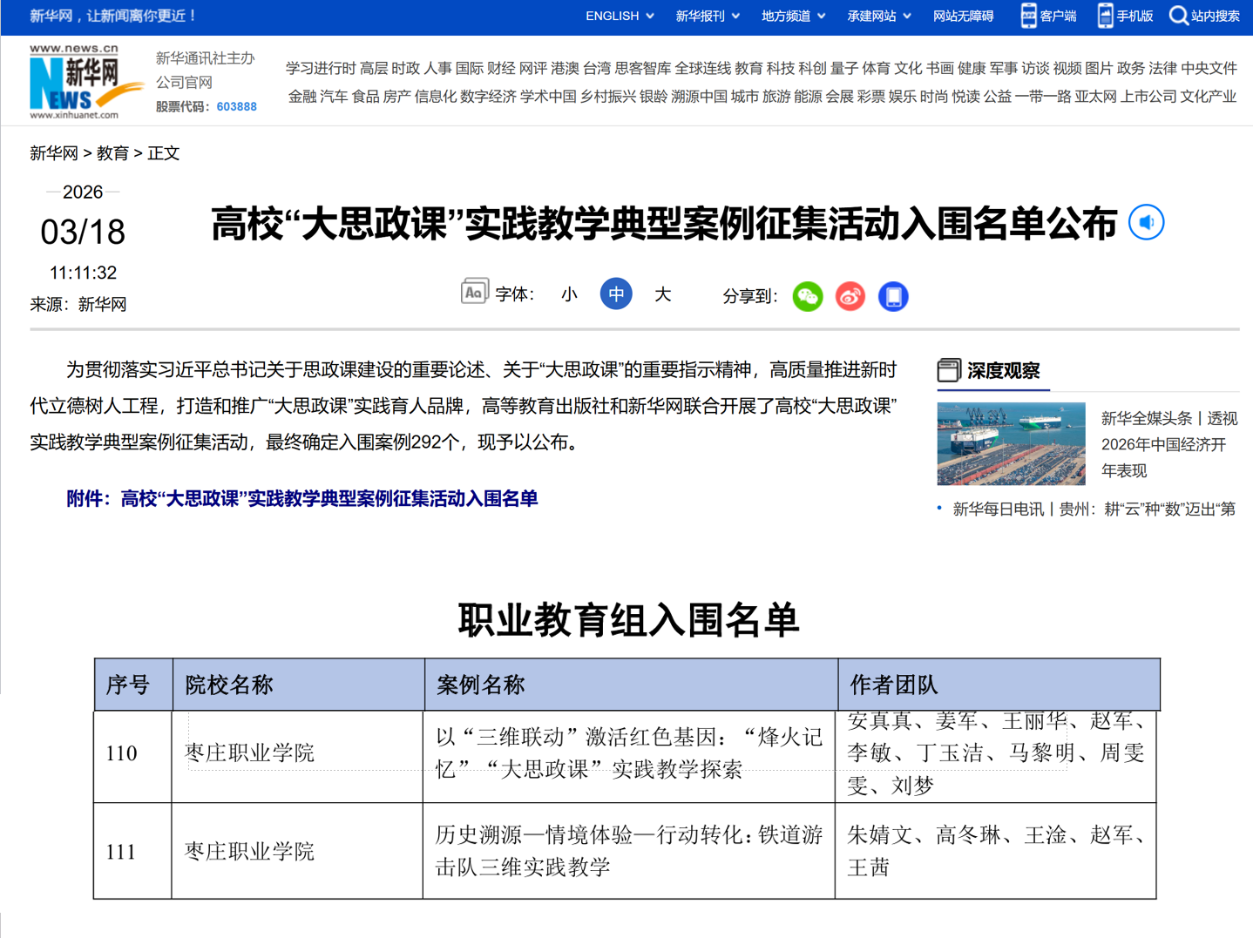The image size is (1253, 938).
Task: Click the client app icon
Action: coord(1028,16)
